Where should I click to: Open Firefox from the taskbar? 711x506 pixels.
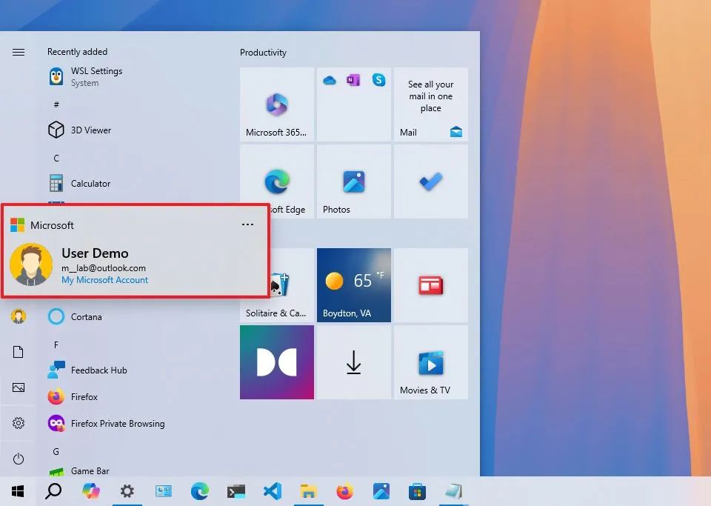pyautogui.click(x=344, y=491)
